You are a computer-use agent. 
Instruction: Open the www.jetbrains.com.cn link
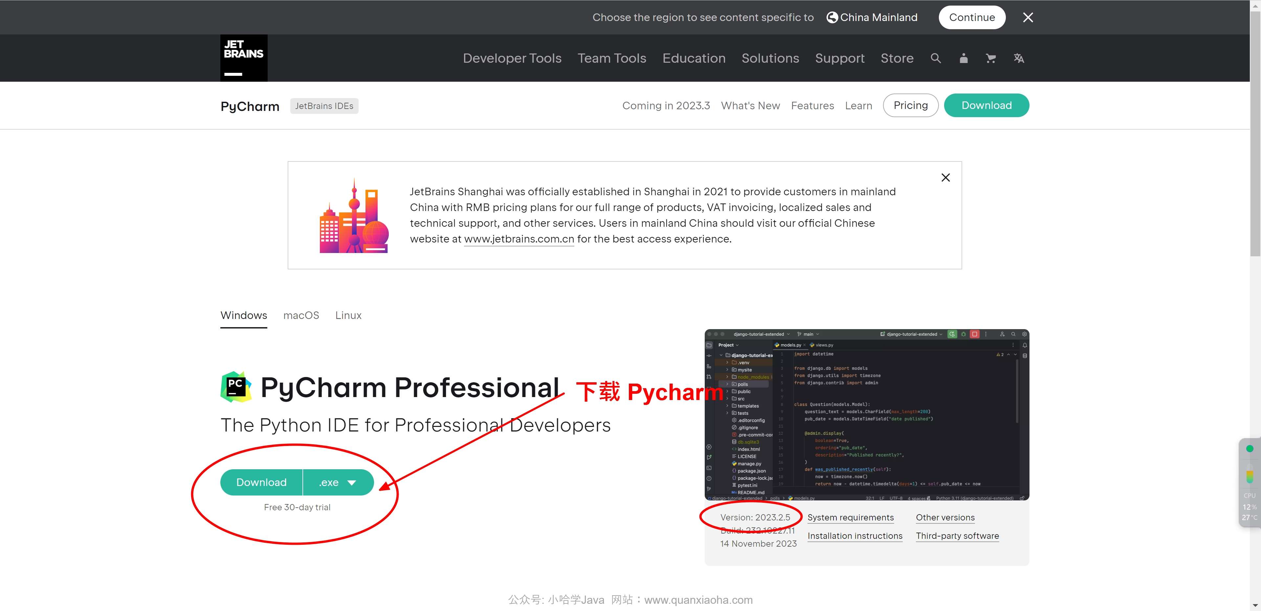point(519,239)
